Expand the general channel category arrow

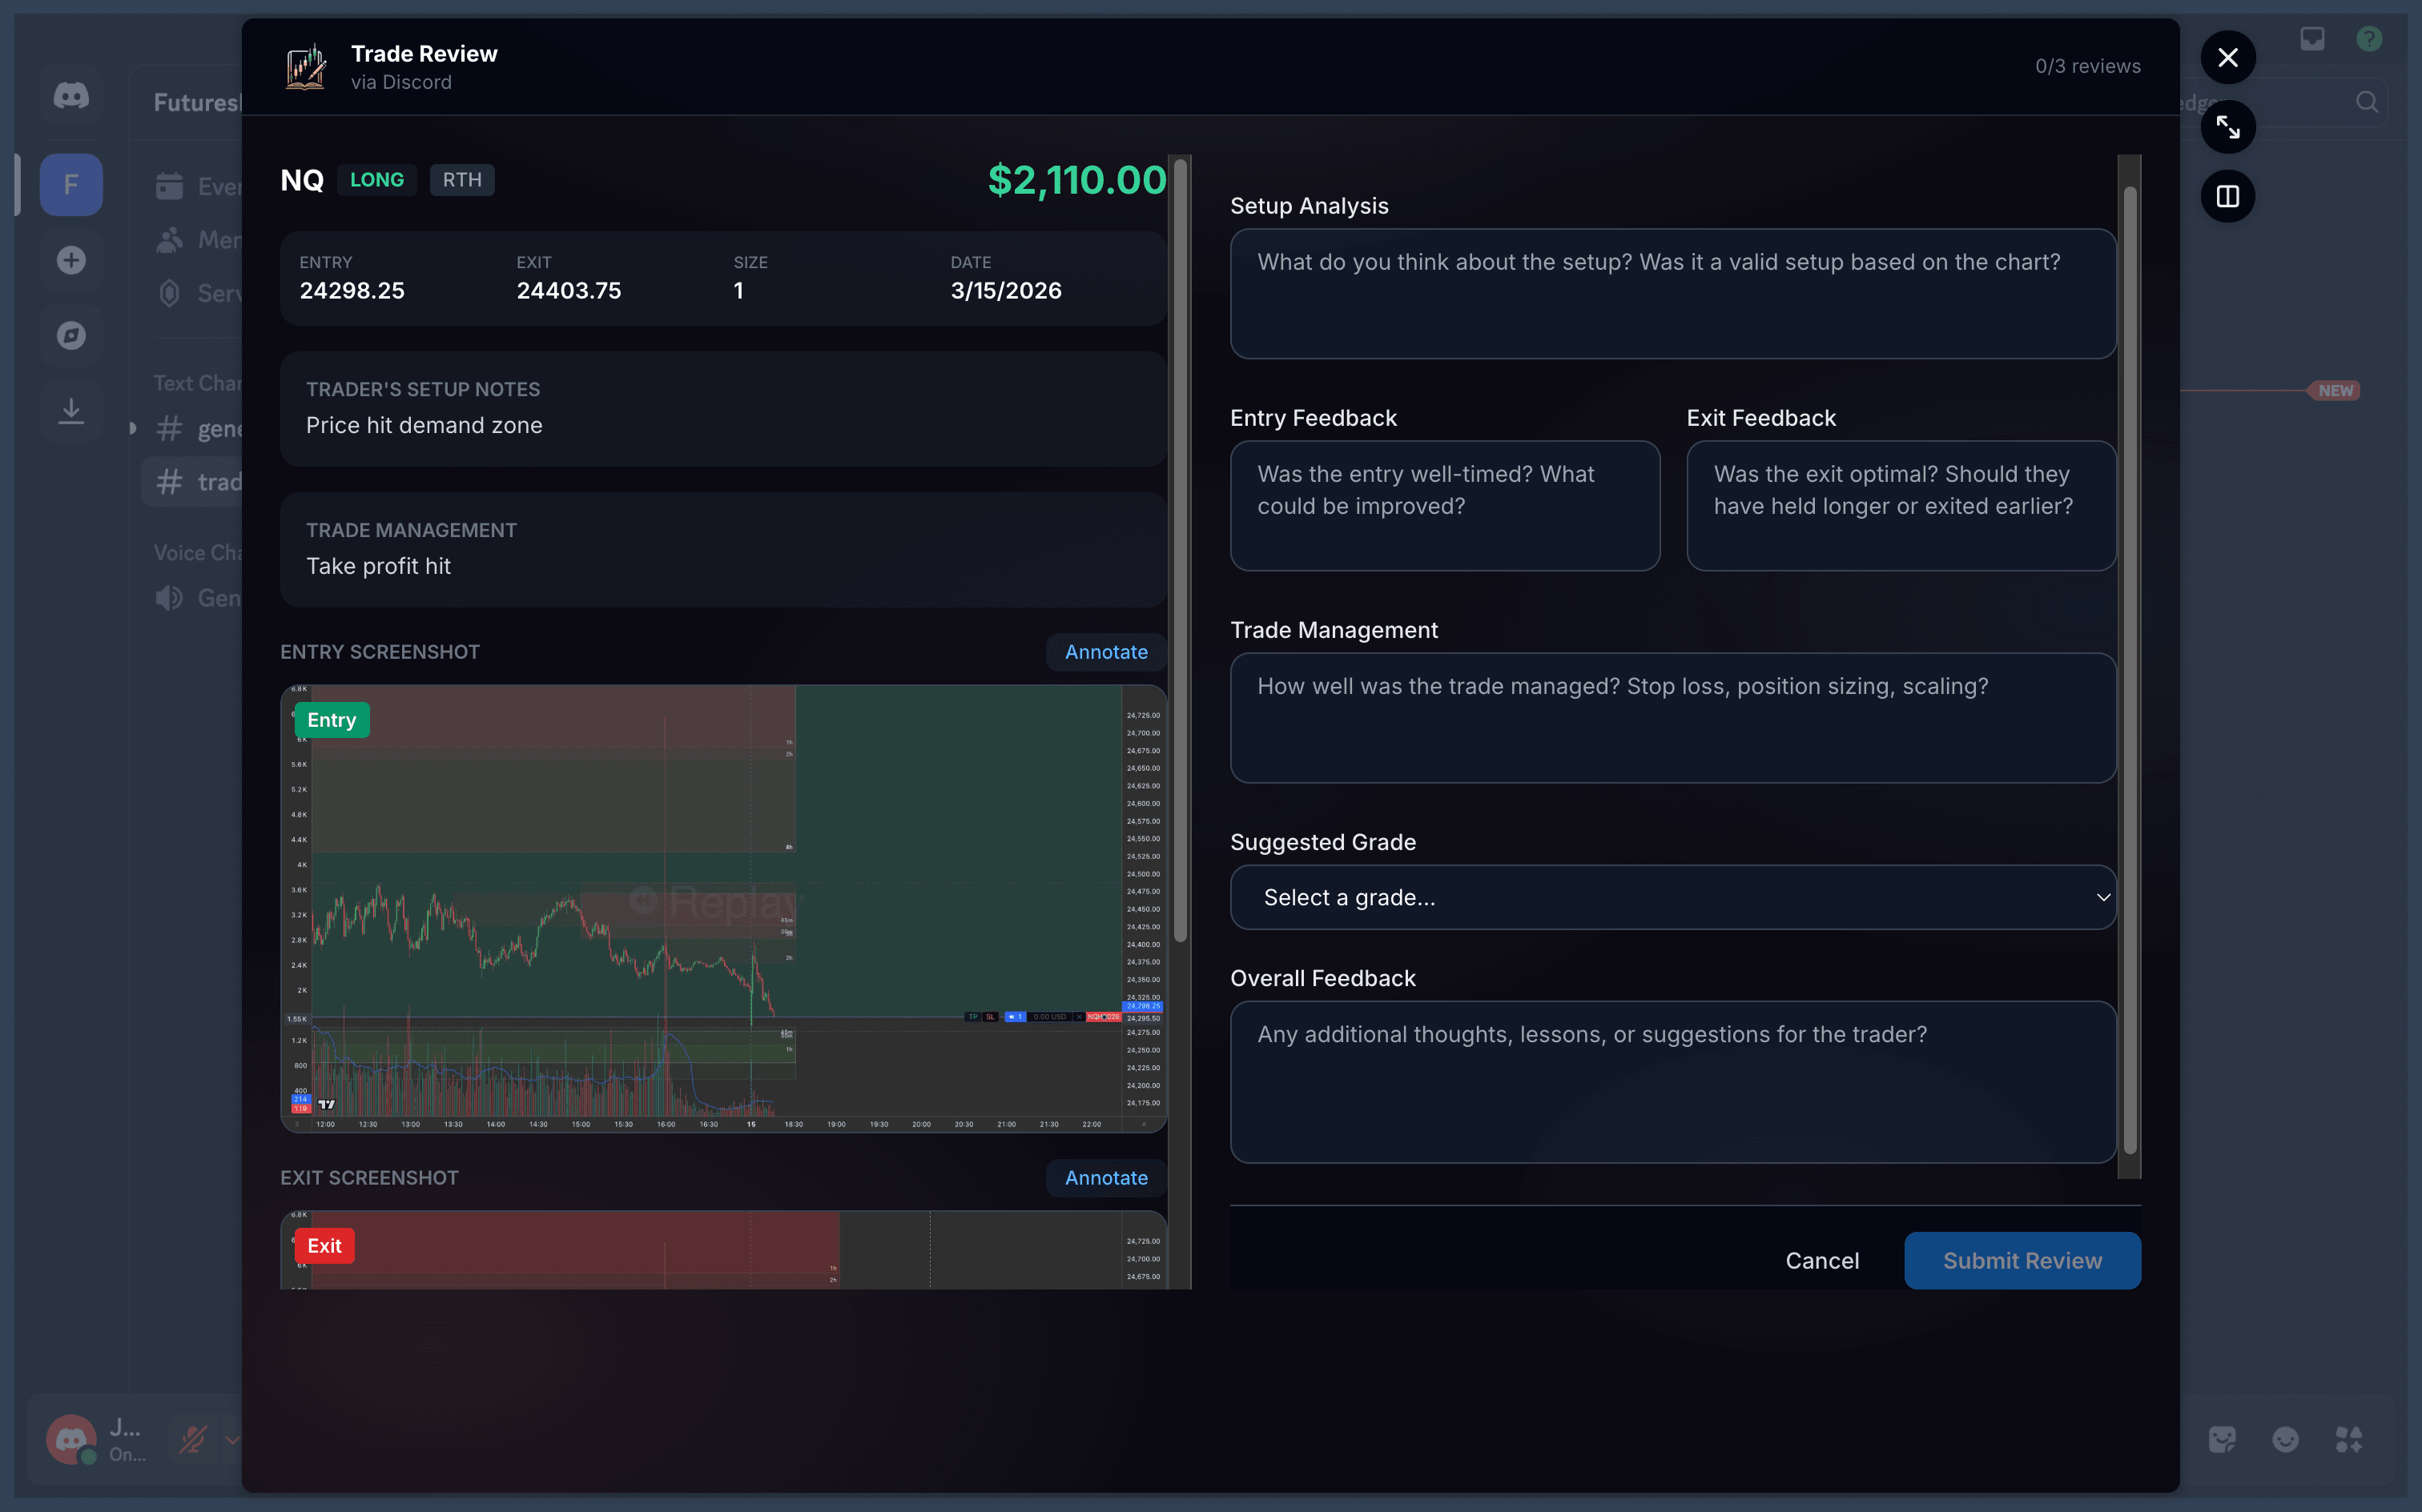(133, 427)
